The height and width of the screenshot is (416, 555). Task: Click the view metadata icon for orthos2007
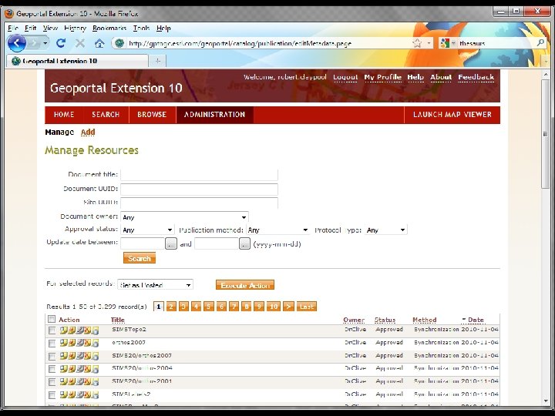[x=63, y=343]
